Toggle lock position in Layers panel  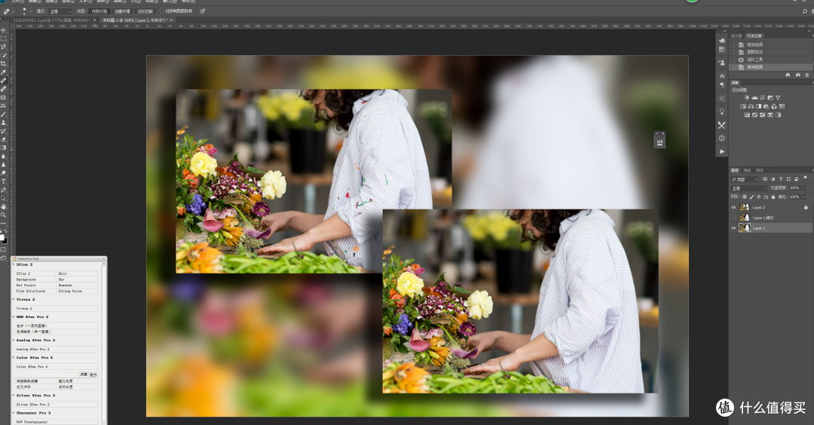pos(758,197)
